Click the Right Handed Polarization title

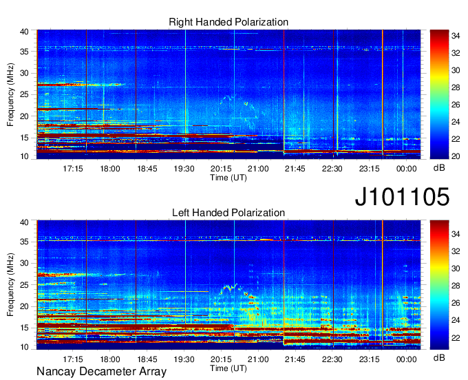click(228, 22)
